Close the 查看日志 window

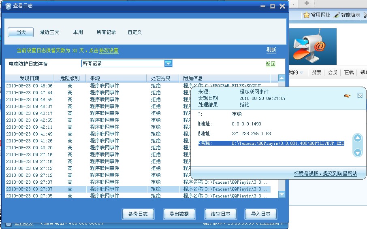(x=282, y=6)
